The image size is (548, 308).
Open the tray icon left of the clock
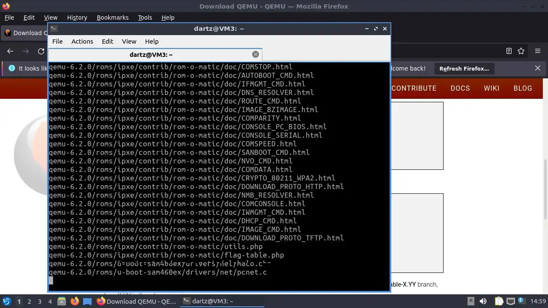coord(522,301)
